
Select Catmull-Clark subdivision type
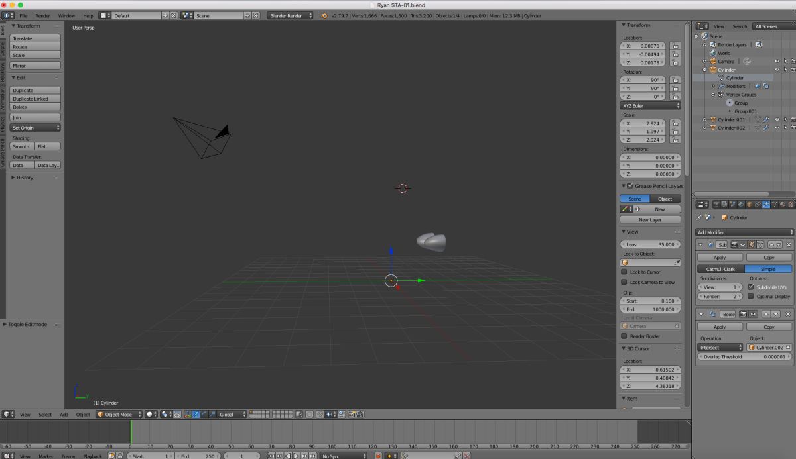(720, 269)
